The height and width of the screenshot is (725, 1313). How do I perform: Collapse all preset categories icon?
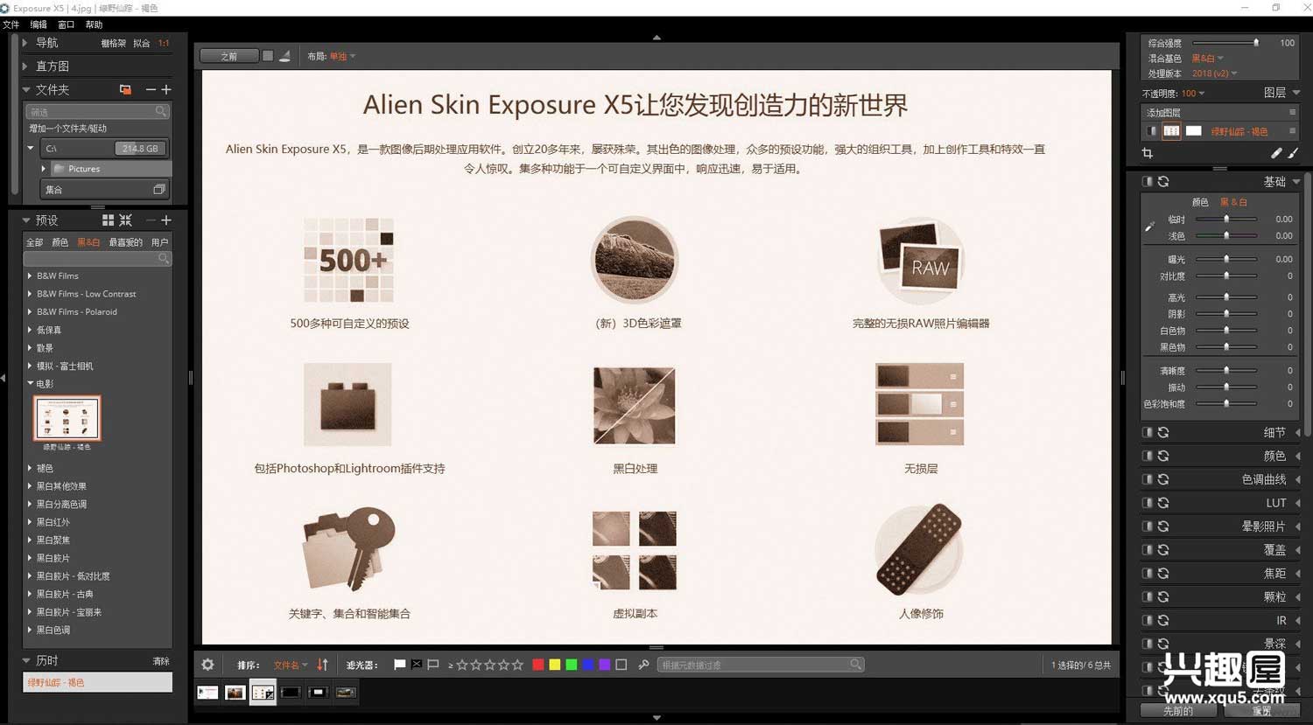[x=126, y=220]
